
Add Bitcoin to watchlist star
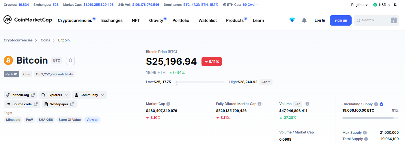point(71,60)
